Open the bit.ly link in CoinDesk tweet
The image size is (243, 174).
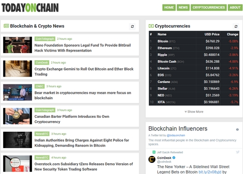[x=210, y=172]
